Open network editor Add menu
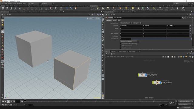Image resolution: width=194 pixels, height=109 pixels. tap(108, 57)
